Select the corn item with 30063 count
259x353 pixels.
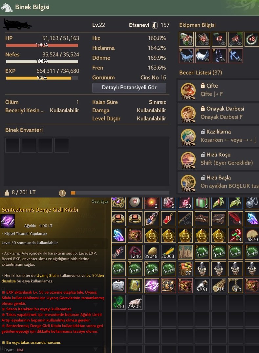[168, 252]
